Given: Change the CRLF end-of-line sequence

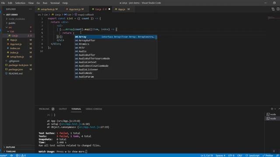Looking at the screenshot, I should pos(240,155).
